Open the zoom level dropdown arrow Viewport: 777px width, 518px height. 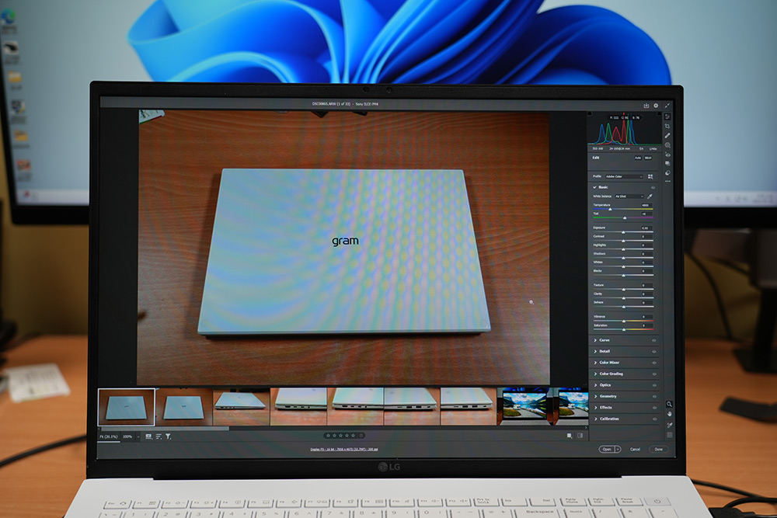(x=138, y=436)
